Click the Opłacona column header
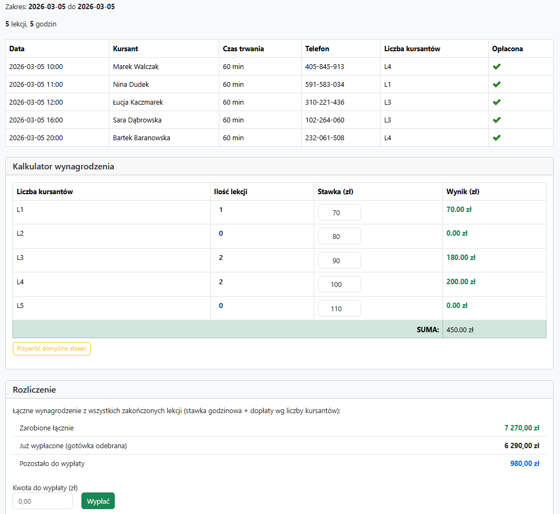Screen dimensions: 560x514 click(507, 49)
